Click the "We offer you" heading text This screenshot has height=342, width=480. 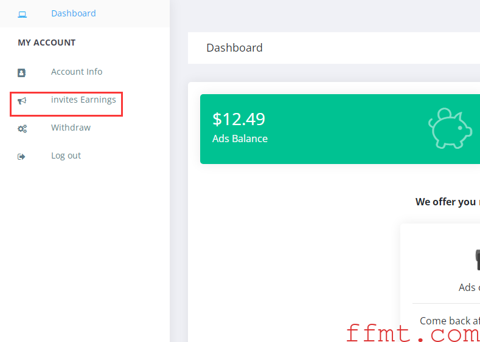click(445, 202)
